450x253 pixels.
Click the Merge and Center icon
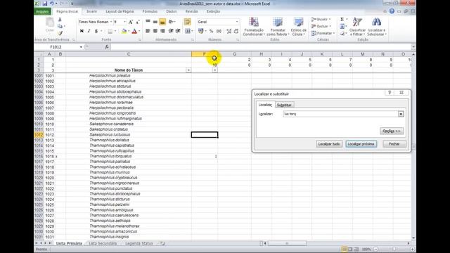[x=188, y=31]
